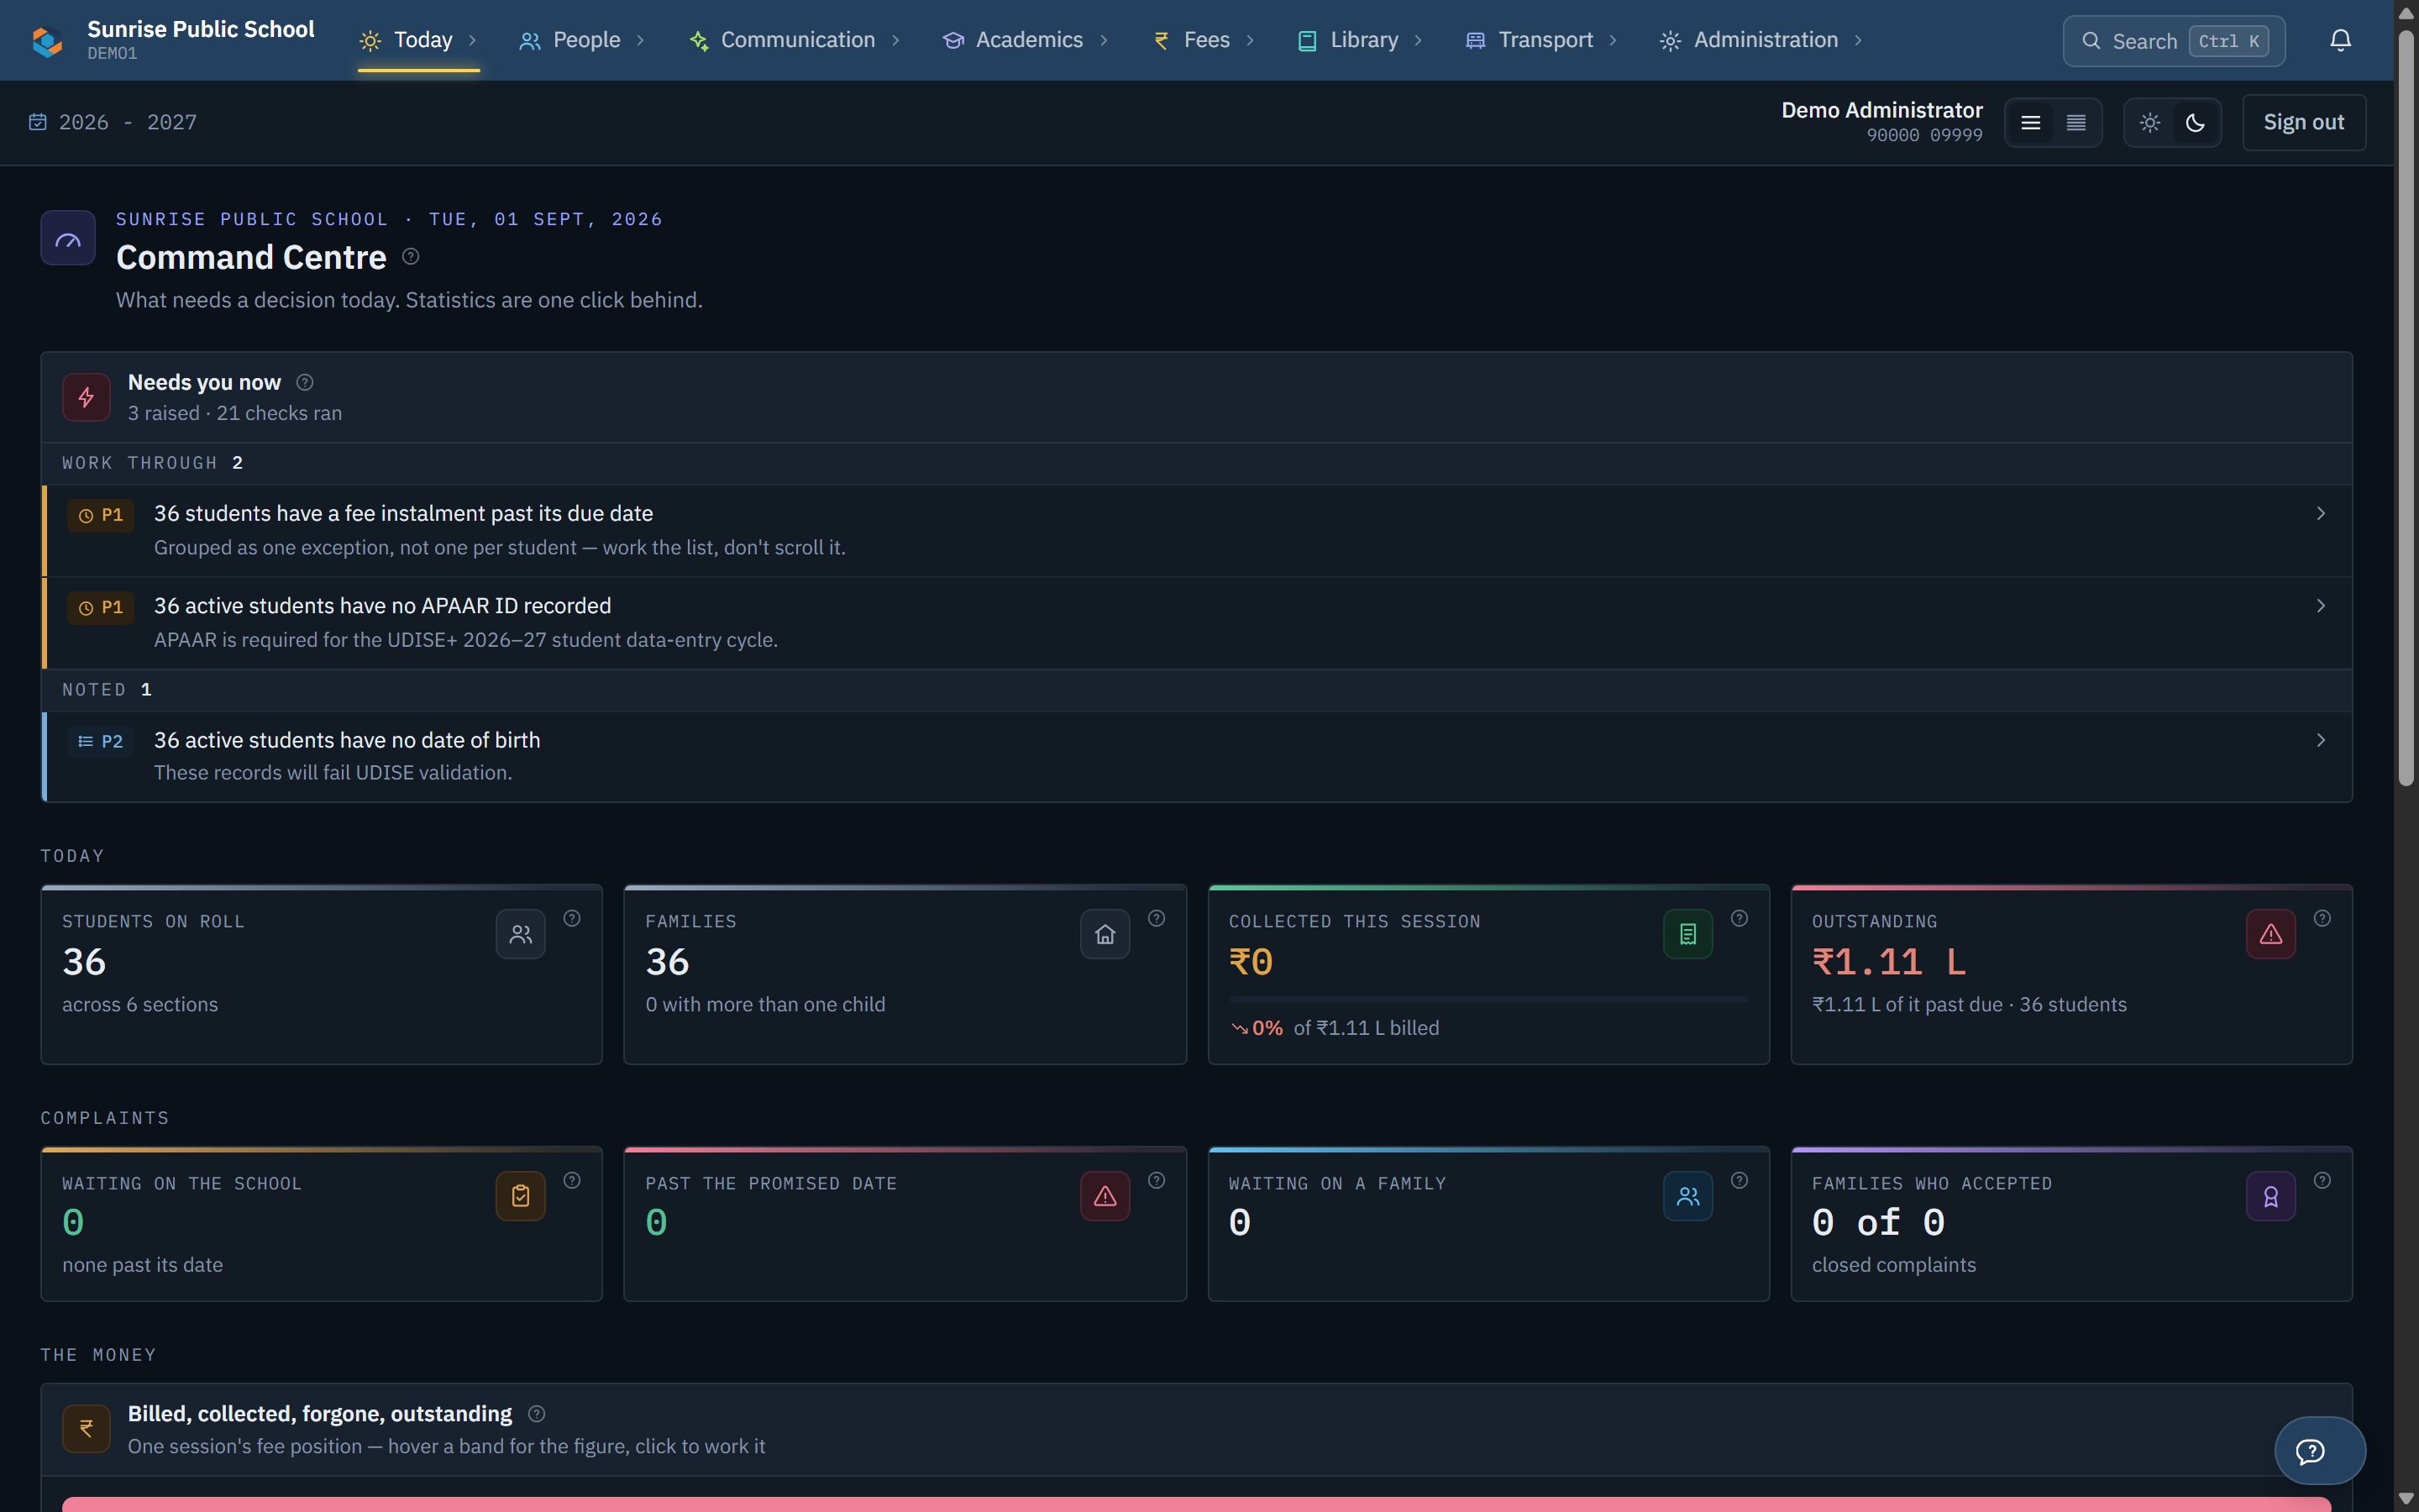Screen dimensions: 2419x1512
Task: Expand the Academics menu chevron
Action: pyautogui.click(x=1104, y=40)
